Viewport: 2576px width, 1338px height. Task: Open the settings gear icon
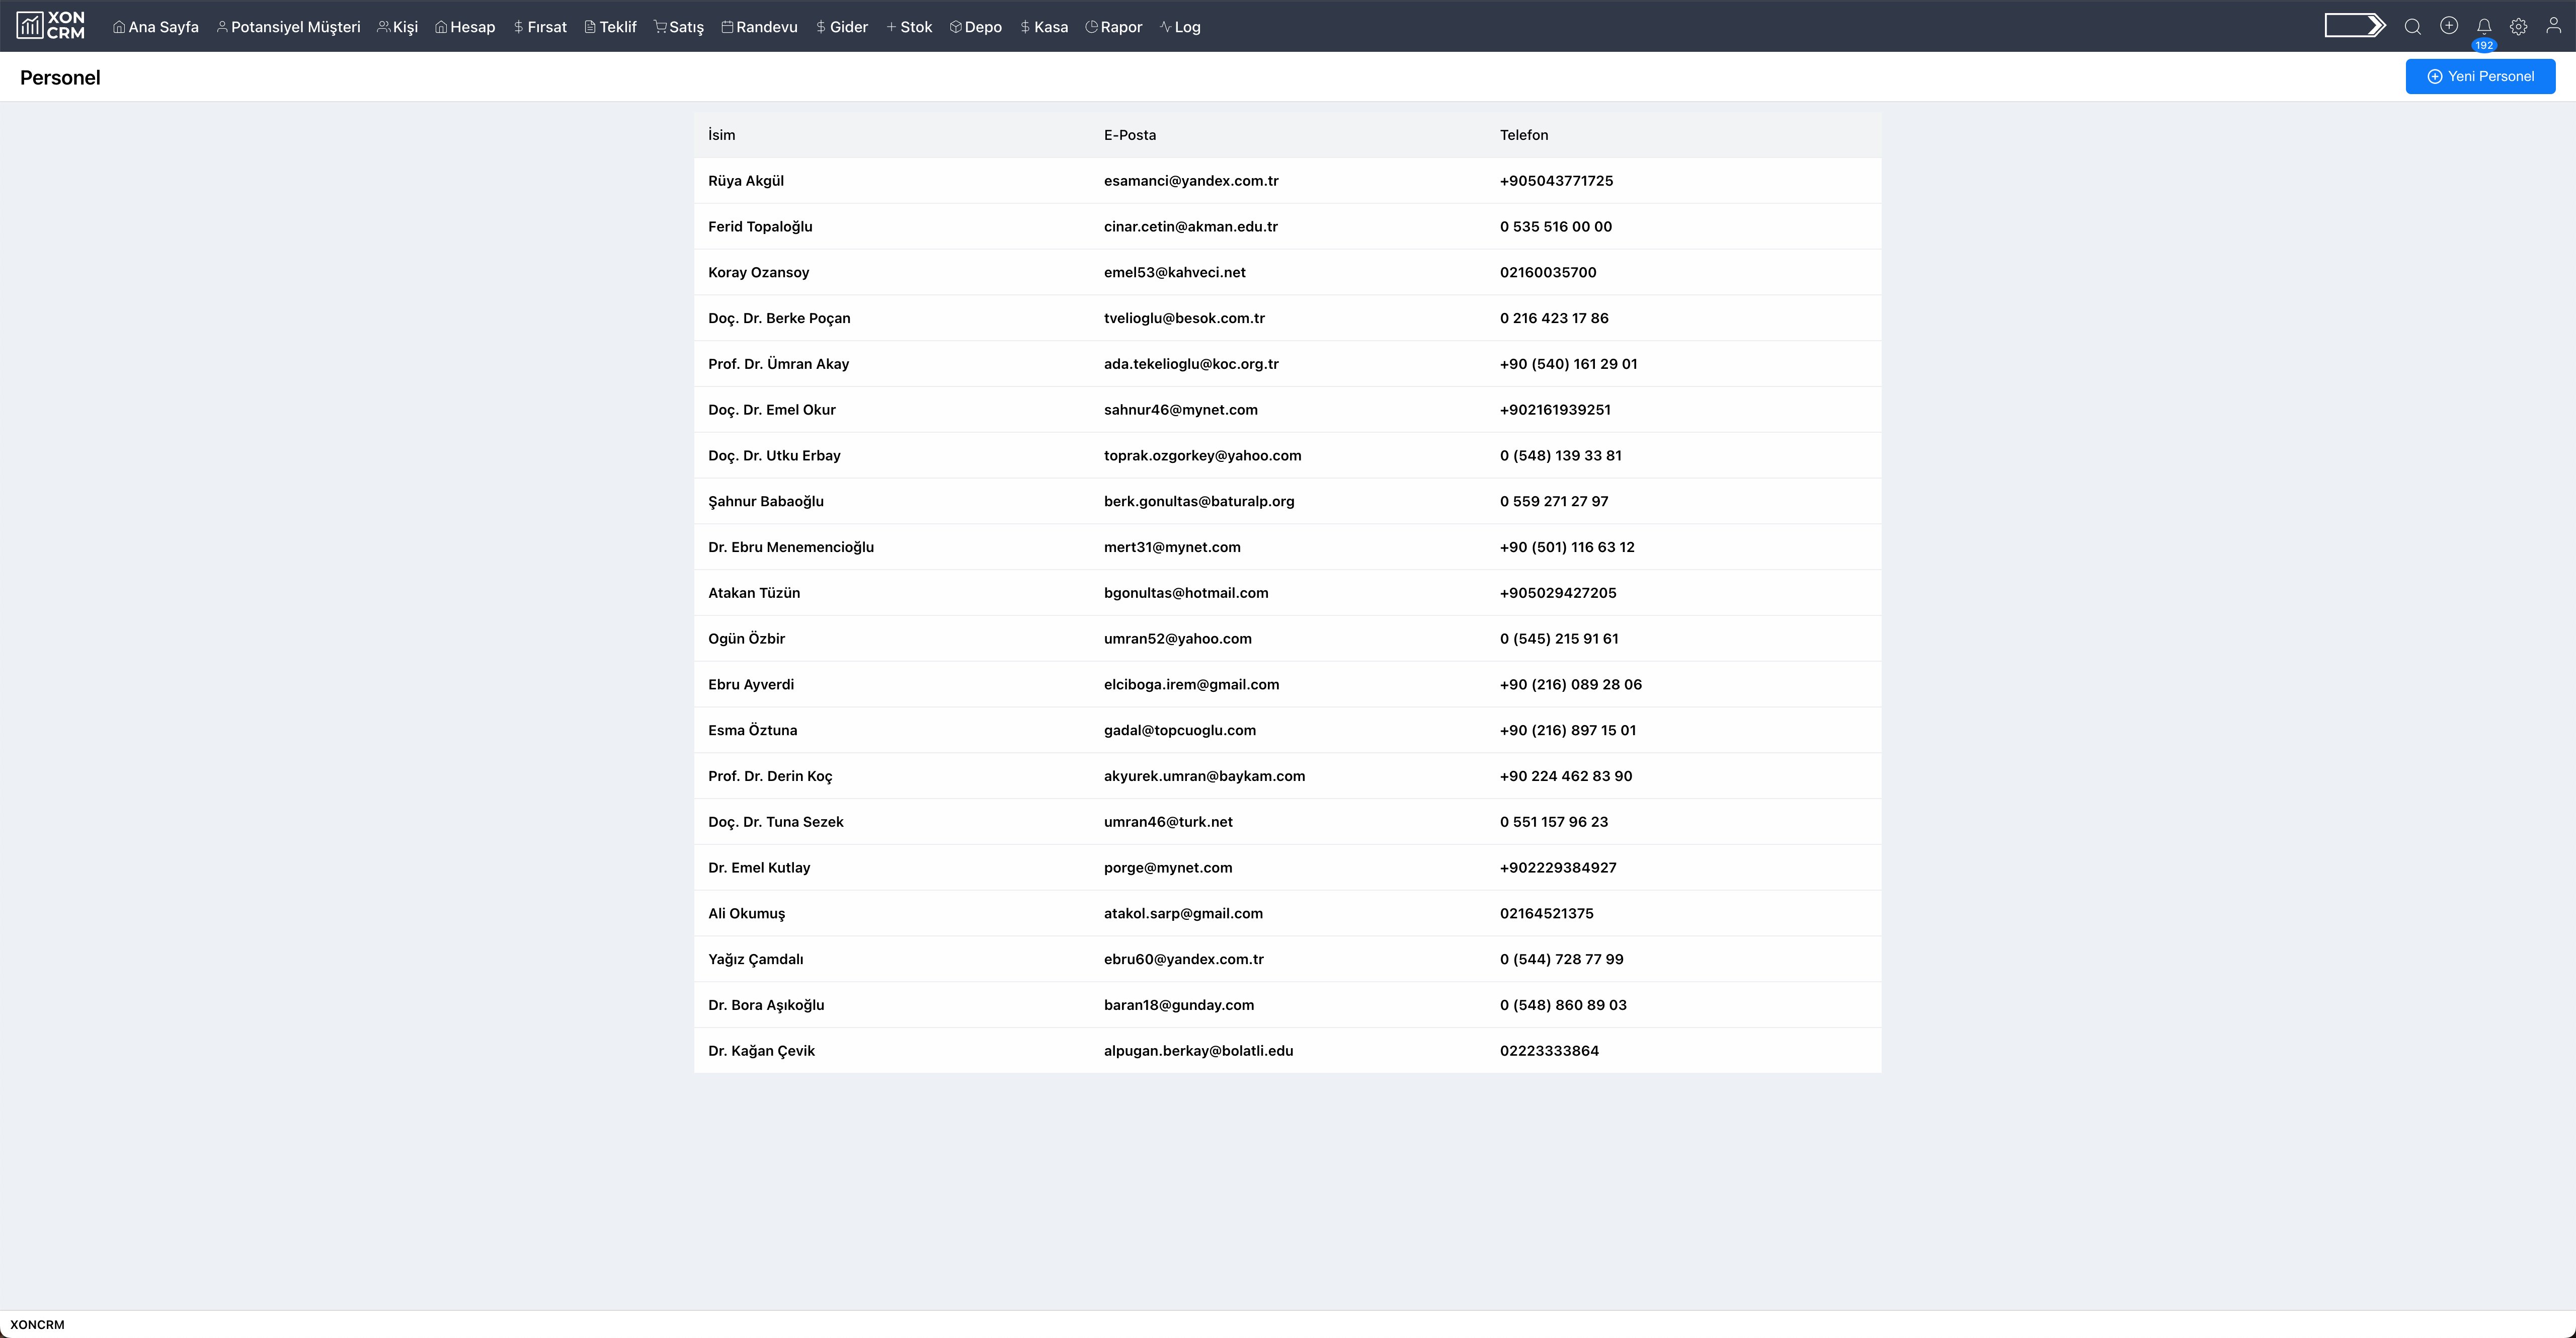(2518, 27)
